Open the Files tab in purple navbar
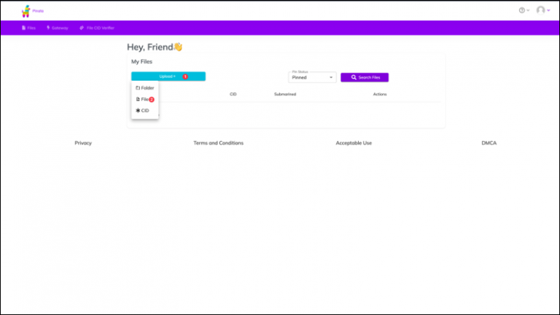 pos(28,28)
